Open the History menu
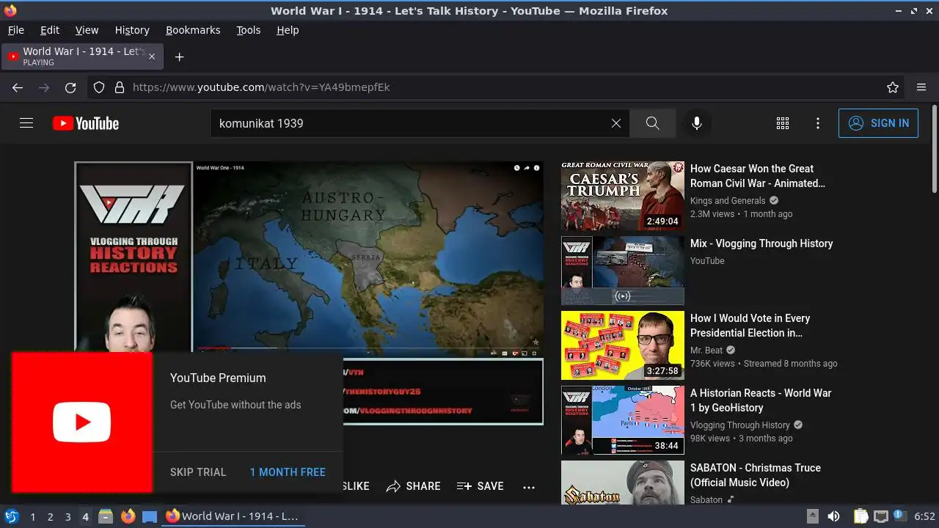 (x=132, y=30)
